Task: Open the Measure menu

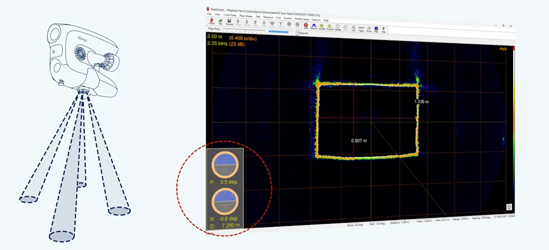Action: coord(268,17)
